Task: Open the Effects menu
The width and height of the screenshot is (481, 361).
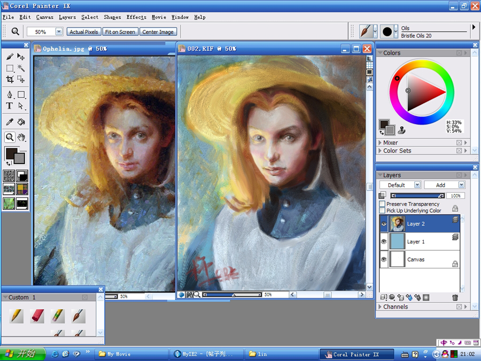Action: click(x=136, y=17)
